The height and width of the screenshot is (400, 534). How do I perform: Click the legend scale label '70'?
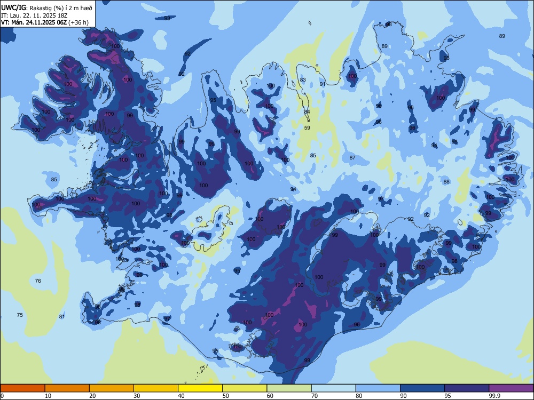click(x=315, y=396)
